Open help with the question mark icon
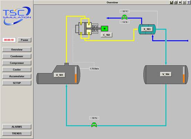The height and width of the screenshot is (139, 191). (189, 2)
